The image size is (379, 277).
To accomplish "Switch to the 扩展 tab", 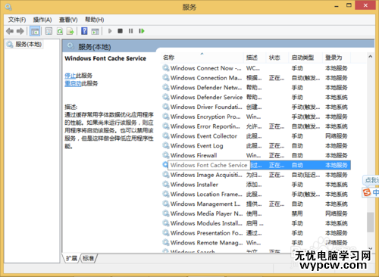I will pos(71,258).
